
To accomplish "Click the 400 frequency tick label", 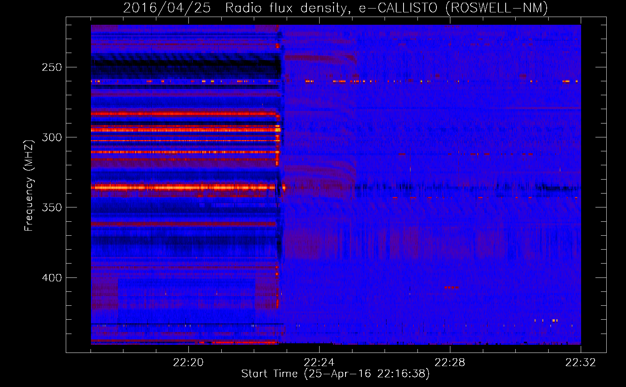I will [x=52, y=278].
